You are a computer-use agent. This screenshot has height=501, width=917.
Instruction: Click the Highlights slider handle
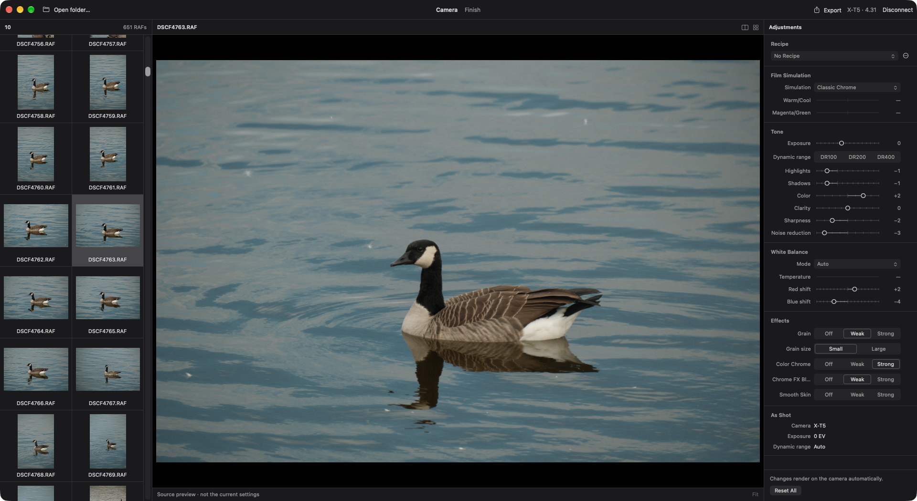tap(827, 171)
